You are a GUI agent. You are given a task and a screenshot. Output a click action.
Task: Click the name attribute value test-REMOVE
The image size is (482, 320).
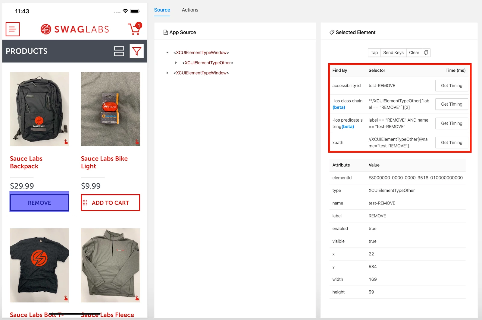[x=382, y=203]
